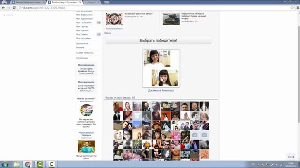Open Chrome from the taskbar
This screenshot has width=300, height=168.
click(28, 164)
